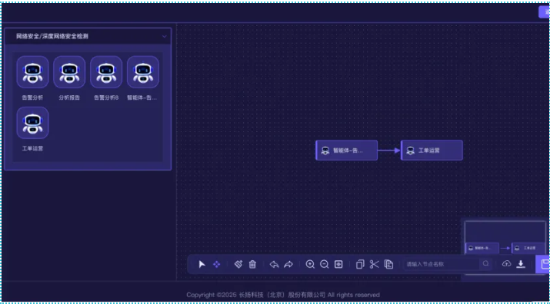Activate the move/pan canvas tool

coord(217,264)
